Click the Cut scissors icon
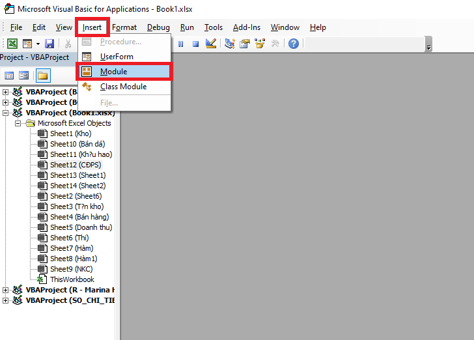Viewport: 474px width, 340px height. pos(68,44)
